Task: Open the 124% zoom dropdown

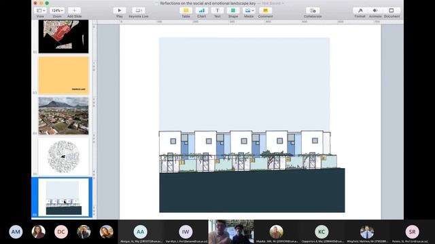Action: 57,11
